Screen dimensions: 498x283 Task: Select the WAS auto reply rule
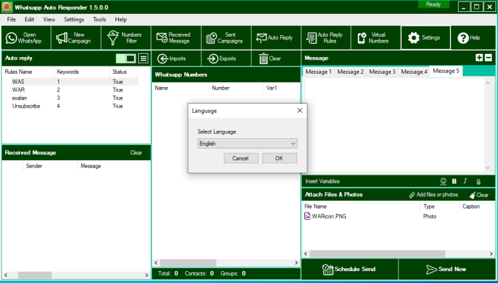click(x=70, y=82)
